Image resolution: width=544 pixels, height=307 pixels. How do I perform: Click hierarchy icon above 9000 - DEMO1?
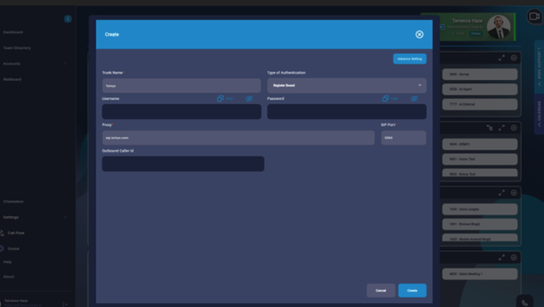click(490, 128)
